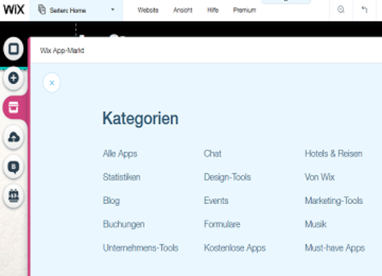Select the Kostenlose Apps category
The image size is (382, 276).
[234, 248]
